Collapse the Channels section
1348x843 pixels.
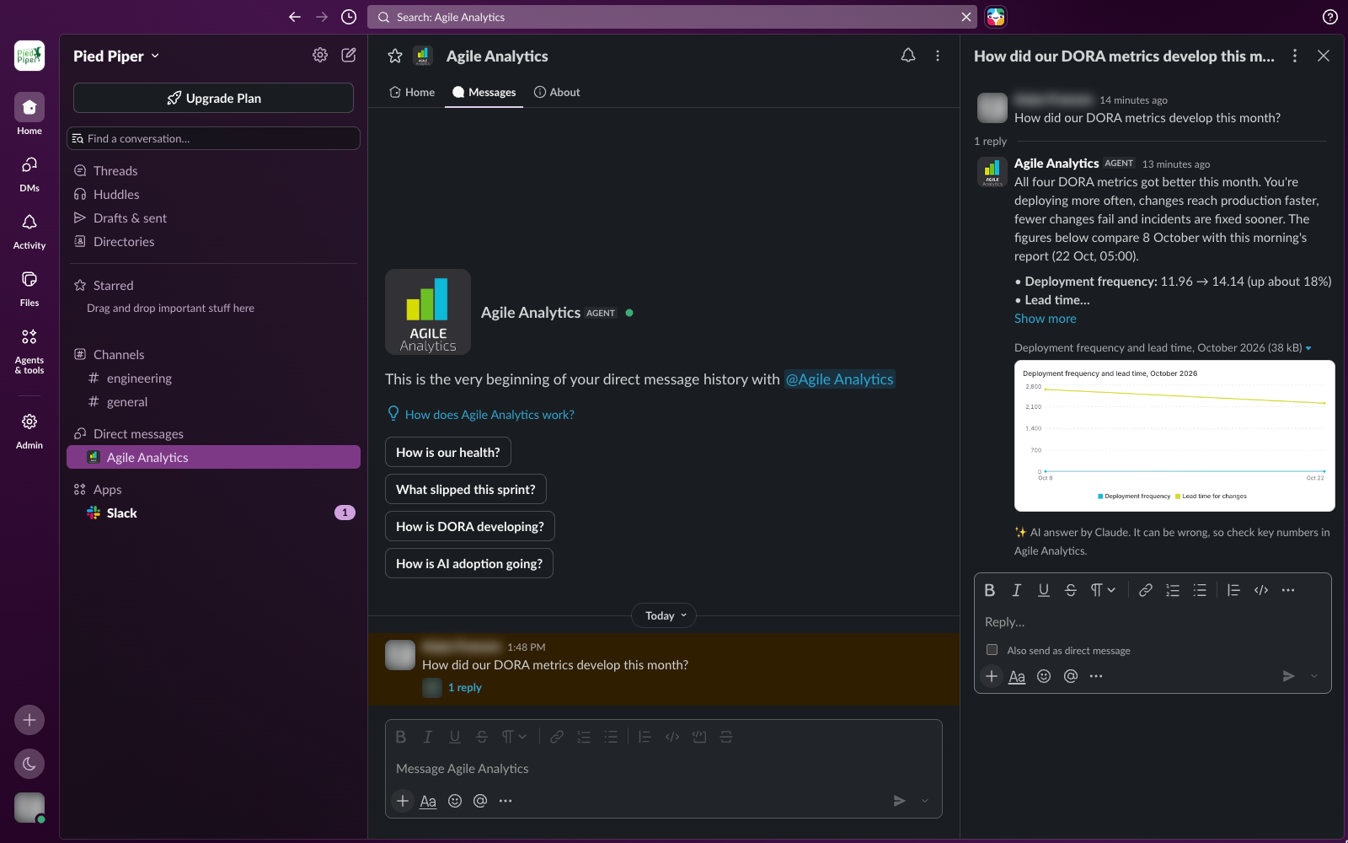(x=119, y=355)
